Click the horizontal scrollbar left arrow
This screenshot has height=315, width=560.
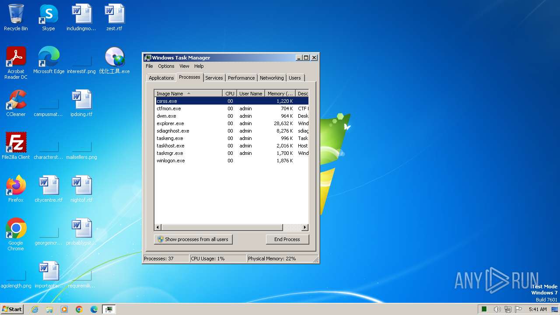(158, 227)
